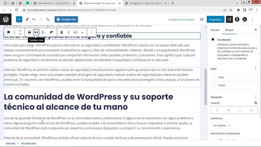
Task: Click Entrada in the breadcrumb
Action: 11,143
